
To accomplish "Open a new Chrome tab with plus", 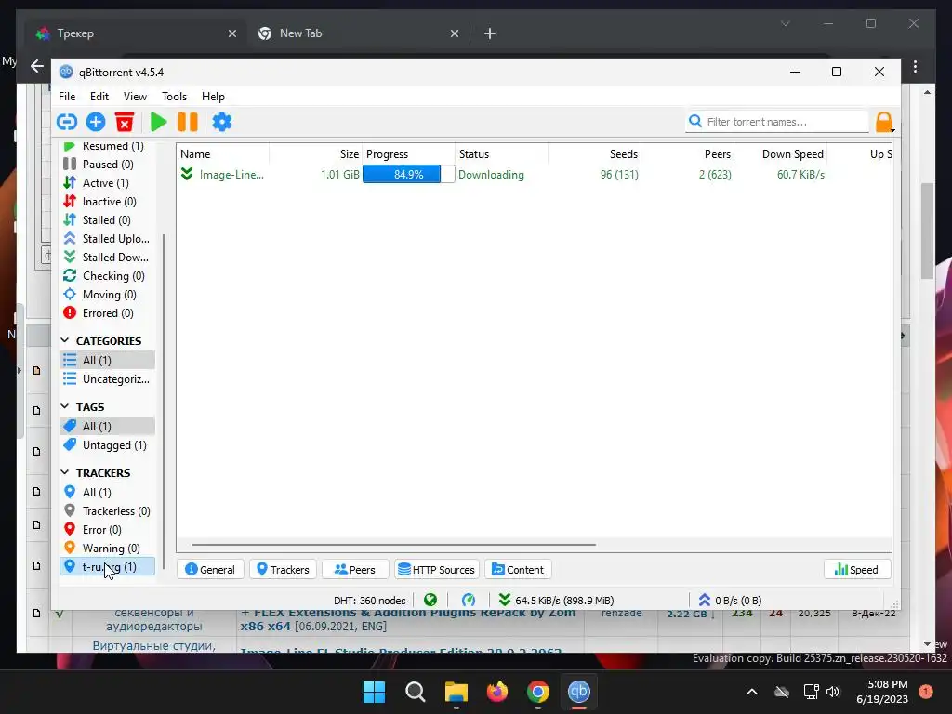I will (x=490, y=33).
